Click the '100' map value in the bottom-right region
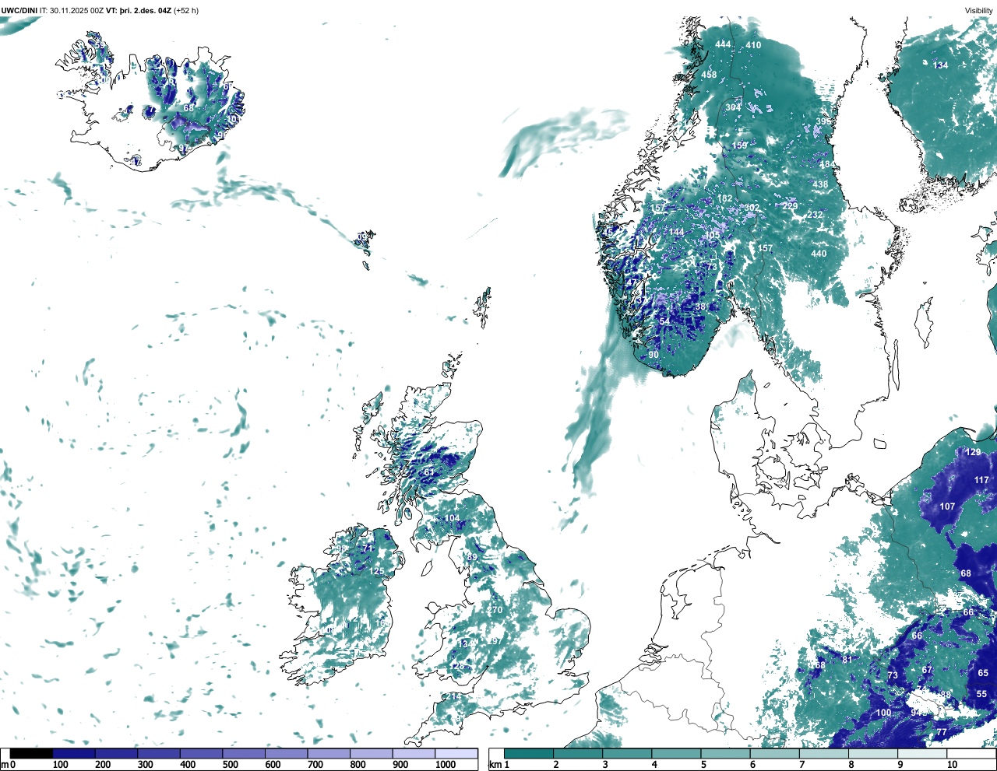This screenshot has height=771, width=997. coord(883,713)
